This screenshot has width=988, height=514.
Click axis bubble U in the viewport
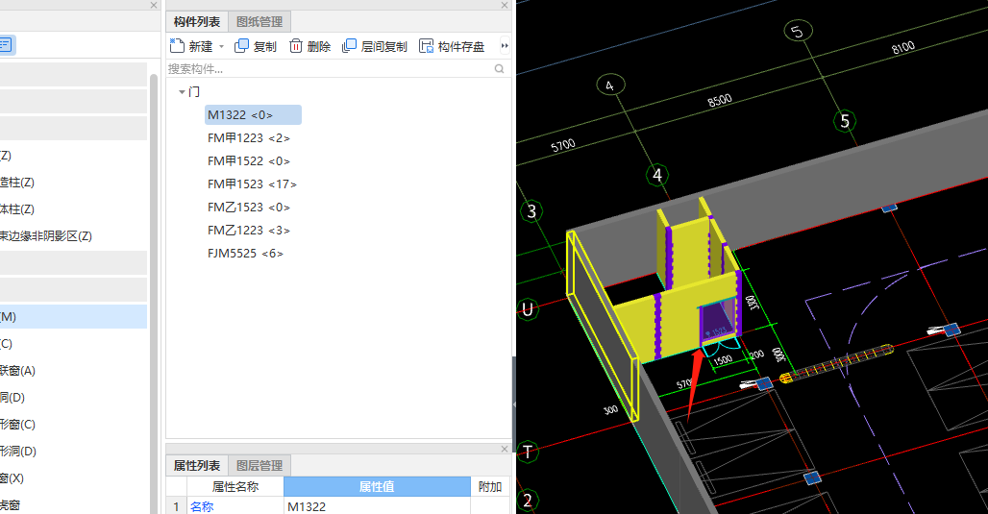528,309
